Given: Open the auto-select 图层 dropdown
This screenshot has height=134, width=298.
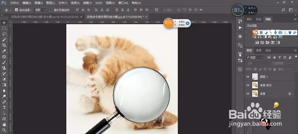Looking at the screenshot, I should tap(40, 10).
